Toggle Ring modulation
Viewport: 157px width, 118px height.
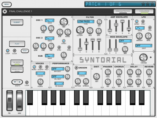click(69, 47)
